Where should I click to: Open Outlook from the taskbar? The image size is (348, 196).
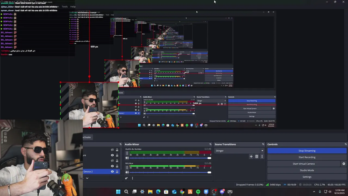click(x=174, y=192)
